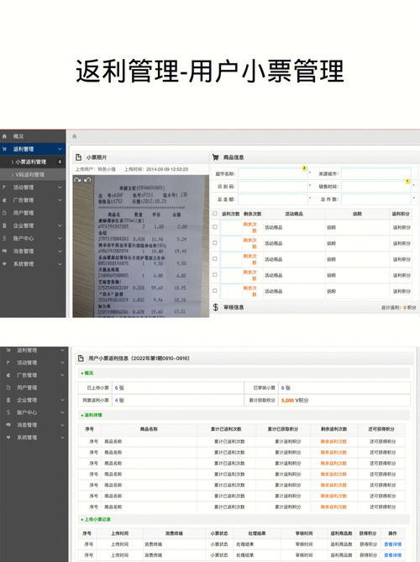Select 概况 label in the sidebar
Image resolution: width=420 pixels, height=562 pixels.
(x=18, y=136)
